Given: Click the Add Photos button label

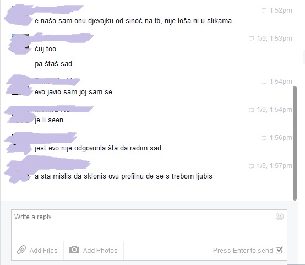Looking at the screenshot, I should (100, 250).
